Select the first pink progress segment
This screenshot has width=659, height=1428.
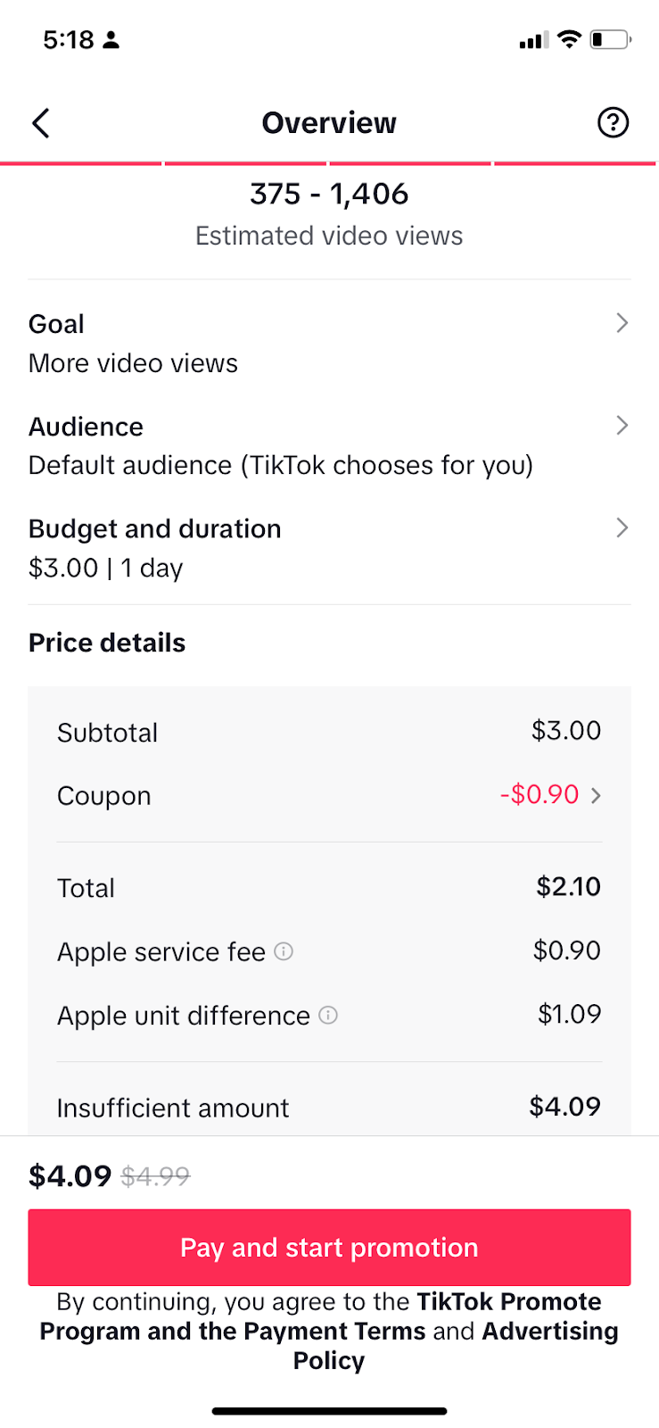coord(81,163)
